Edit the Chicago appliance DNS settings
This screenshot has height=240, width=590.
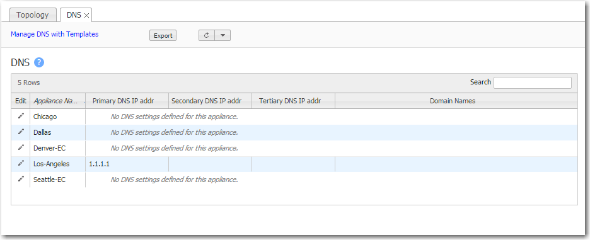[x=21, y=117]
